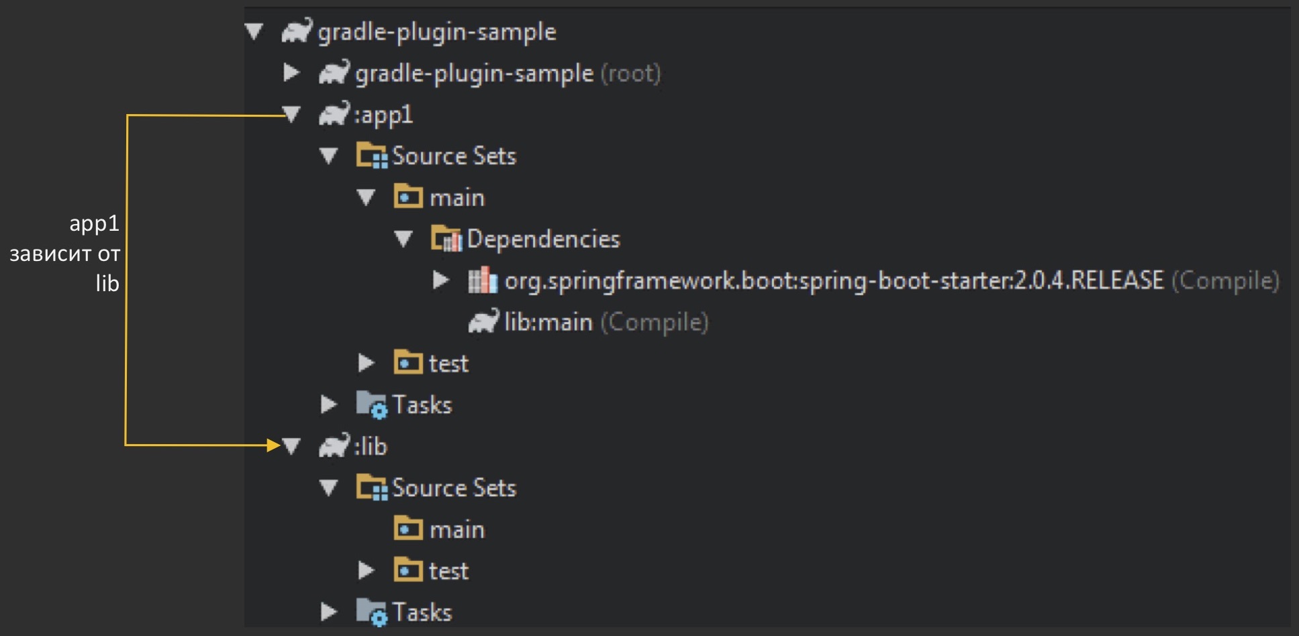Screen dimensions: 1299x636
Task: Collapse the :app1 module node
Action: (292, 115)
